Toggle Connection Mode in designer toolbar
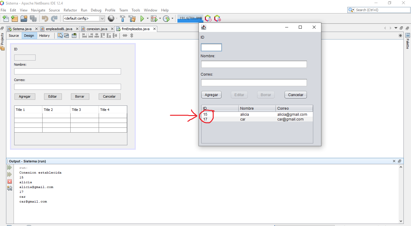The width and height of the screenshot is (411, 226). click(x=66, y=36)
